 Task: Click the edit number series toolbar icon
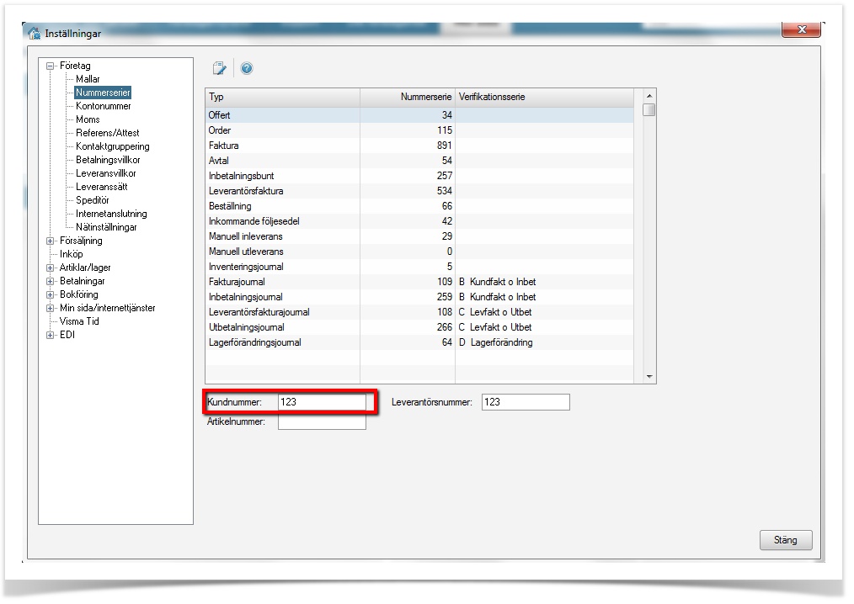pos(219,69)
